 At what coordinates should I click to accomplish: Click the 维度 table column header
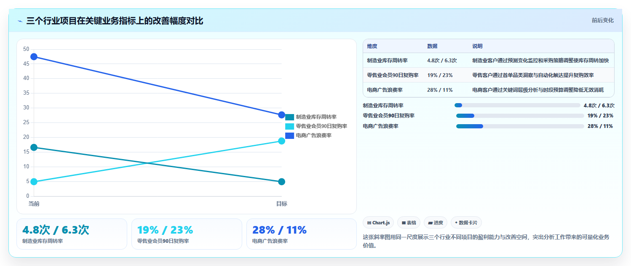pos(372,46)
